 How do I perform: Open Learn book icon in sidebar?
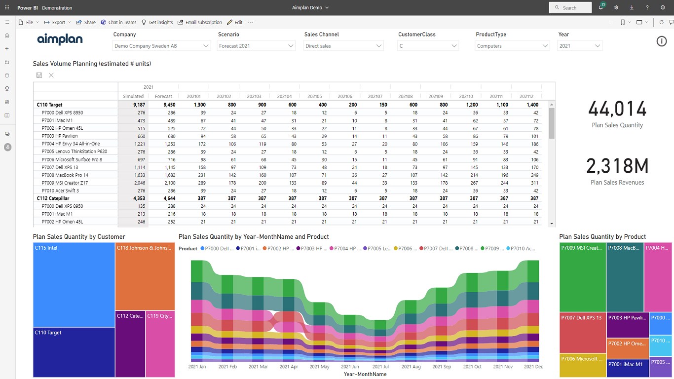pos(7,115)
